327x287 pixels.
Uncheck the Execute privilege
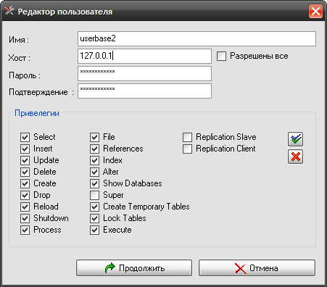[x=94, y=230]
